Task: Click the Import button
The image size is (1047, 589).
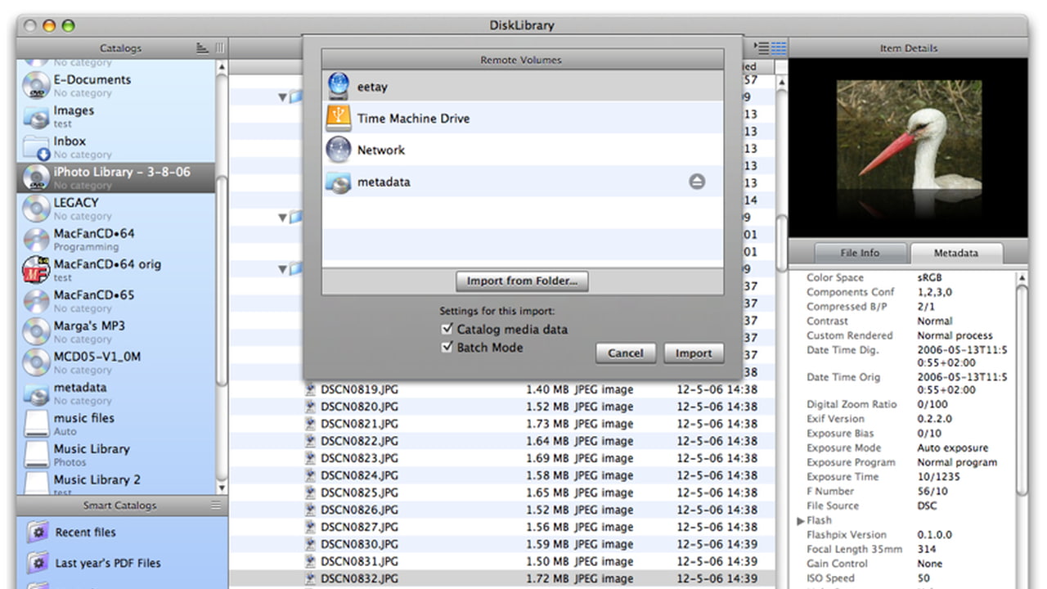Action: [694, 353]
